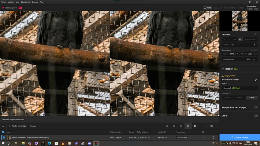Open the Sélectionner menu
The image size is (260, 146).
[26, 2]
